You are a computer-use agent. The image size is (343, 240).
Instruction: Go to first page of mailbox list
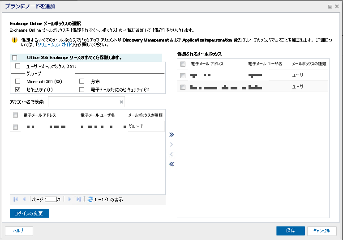(16, 199)
